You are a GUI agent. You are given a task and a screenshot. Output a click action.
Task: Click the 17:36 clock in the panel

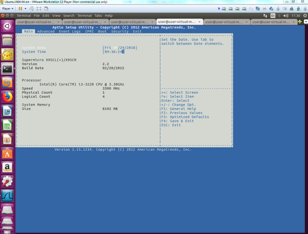pyautogui.click(x=296, y=16)
